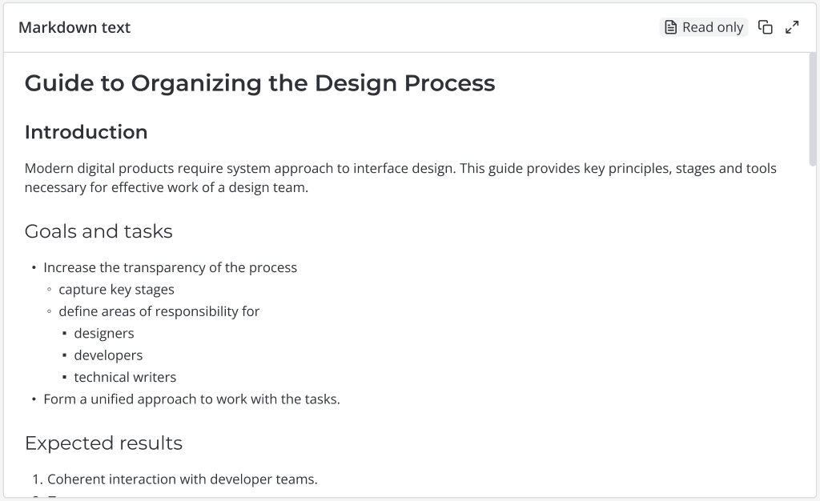The width and height of the screenshot is (820, 501).
Task: Click the "Form a unified approach" bullet
Action: point(191,399)
